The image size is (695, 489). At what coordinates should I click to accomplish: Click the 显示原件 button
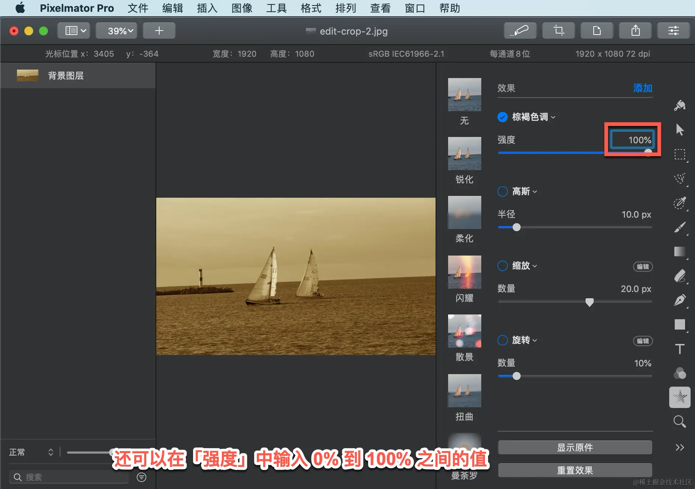[575, 447]
